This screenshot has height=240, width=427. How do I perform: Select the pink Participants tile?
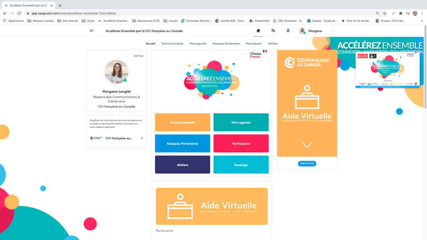(241, 144)
